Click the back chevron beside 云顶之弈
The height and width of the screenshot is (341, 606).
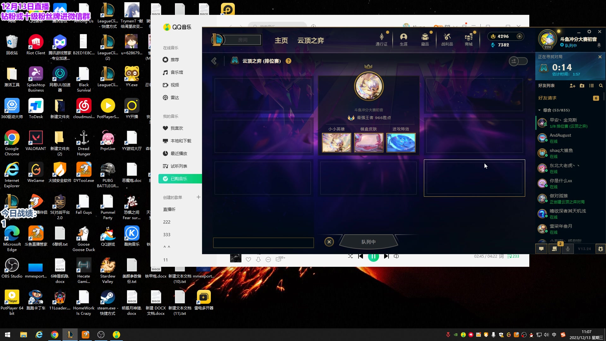(x=214, y=61)
